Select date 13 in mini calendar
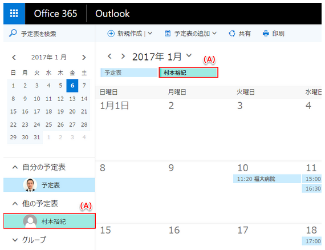This screenshot has height=250, width=325. point(72,99)
